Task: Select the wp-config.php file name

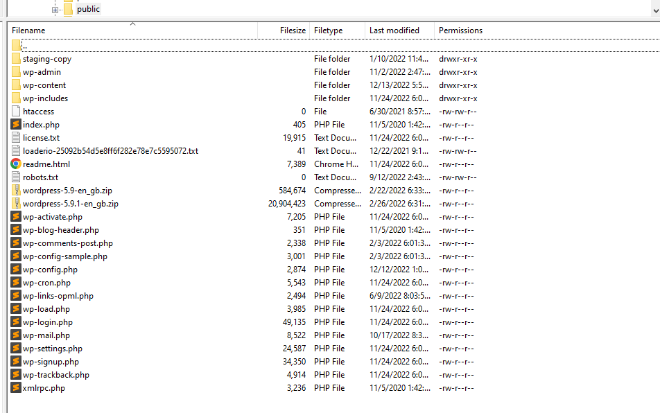Action: coord(50,270)
